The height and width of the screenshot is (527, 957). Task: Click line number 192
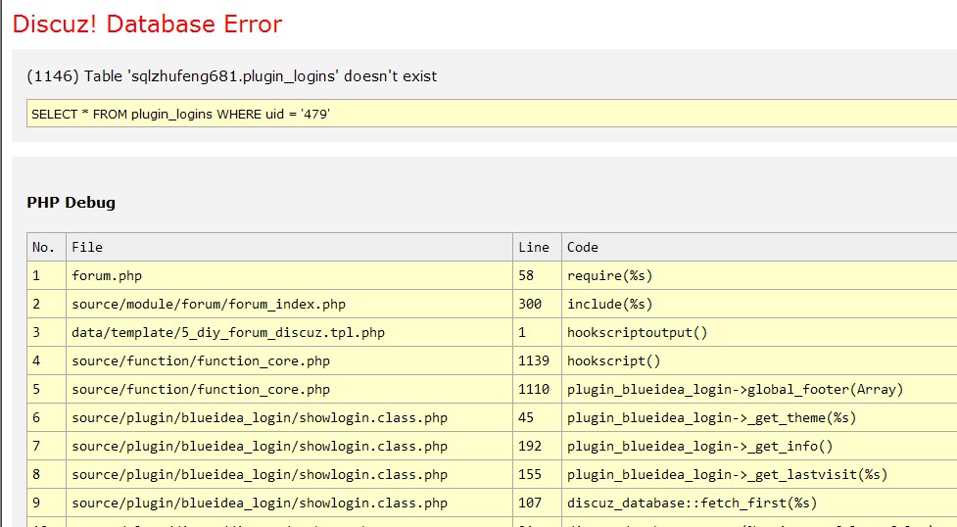click(530, 446)
